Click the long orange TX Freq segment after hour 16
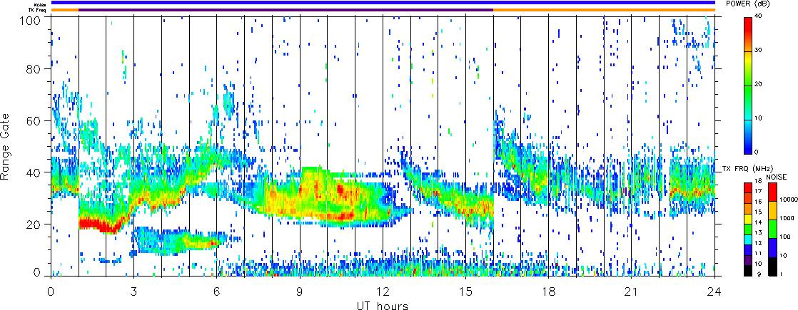 (604, 10)
